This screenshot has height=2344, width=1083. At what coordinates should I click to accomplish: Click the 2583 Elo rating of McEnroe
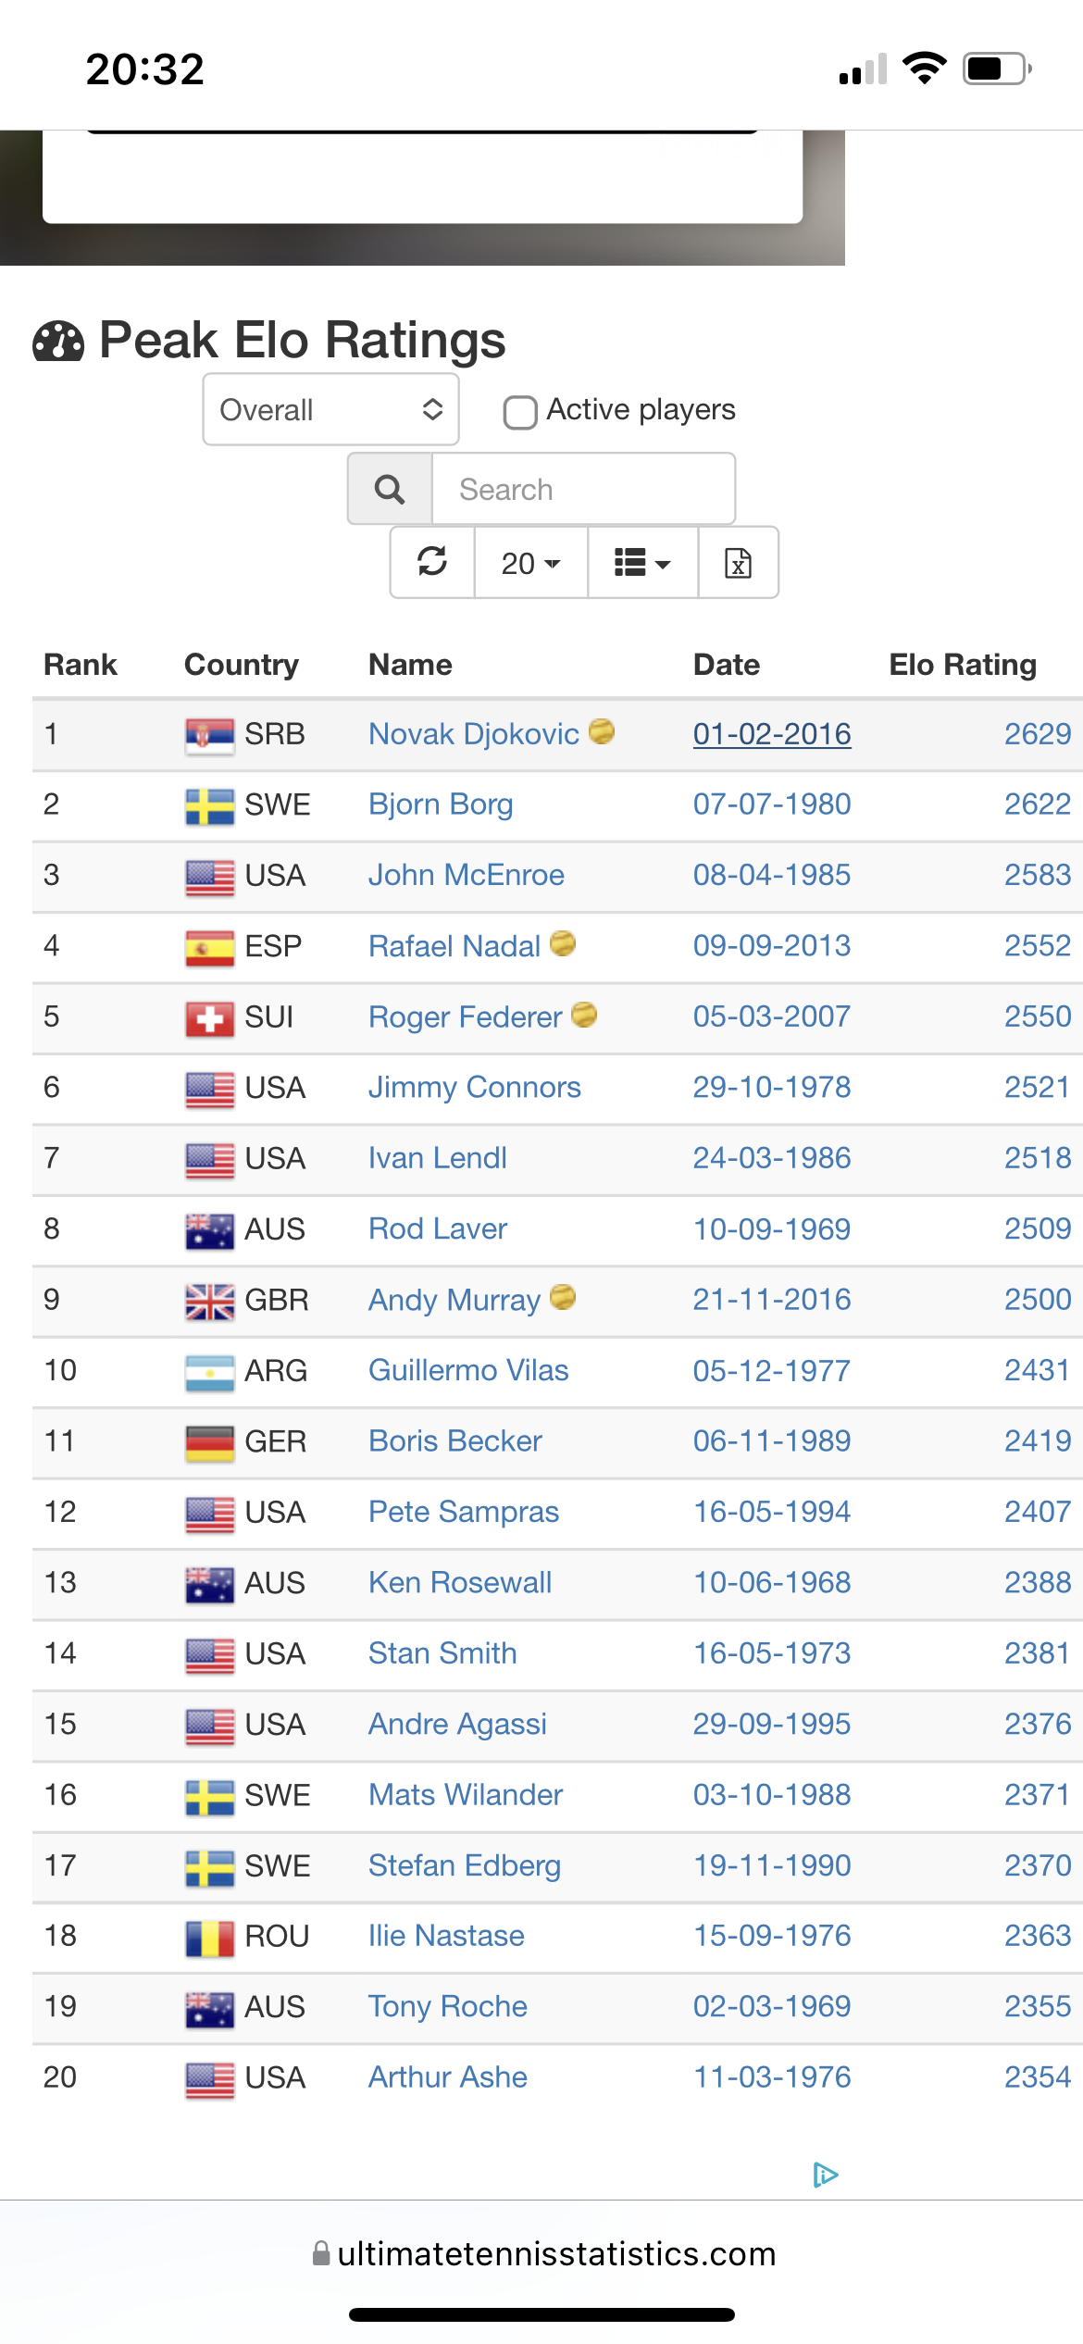click(x=1038, y=875)
